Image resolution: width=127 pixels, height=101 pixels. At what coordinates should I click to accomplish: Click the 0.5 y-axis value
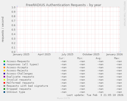click(x=14, y=30)
